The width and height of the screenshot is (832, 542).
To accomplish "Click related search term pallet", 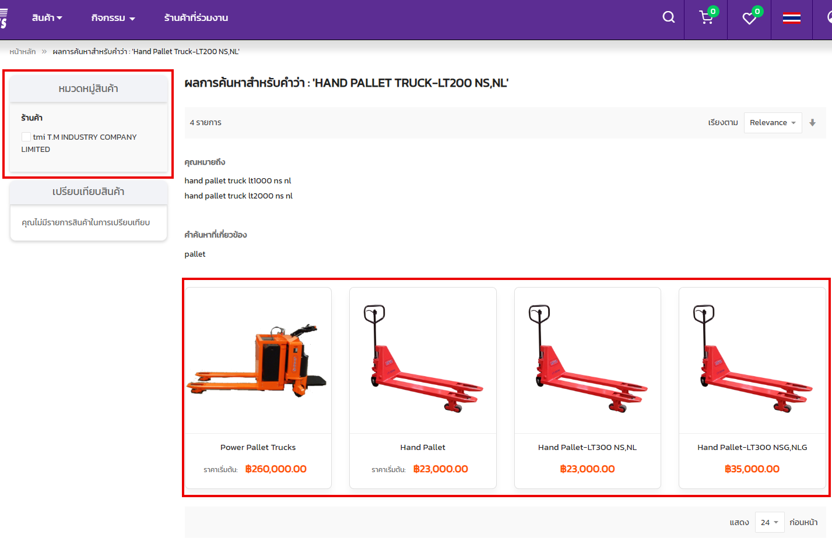I will tap(195, 254).
